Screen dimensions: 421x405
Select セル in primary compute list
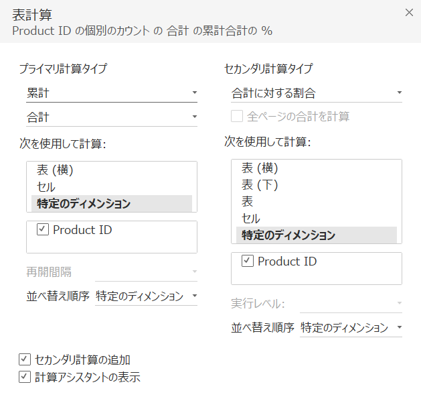pyautogui.click(x=46, y=186)
